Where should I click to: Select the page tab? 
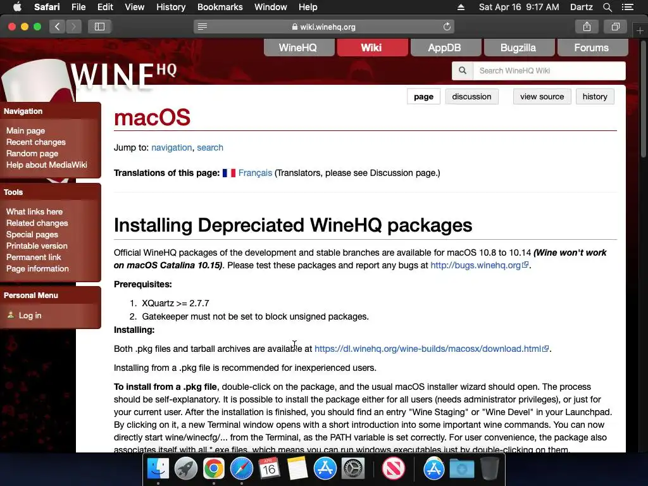pyautogui.click(x=423, y=97)
